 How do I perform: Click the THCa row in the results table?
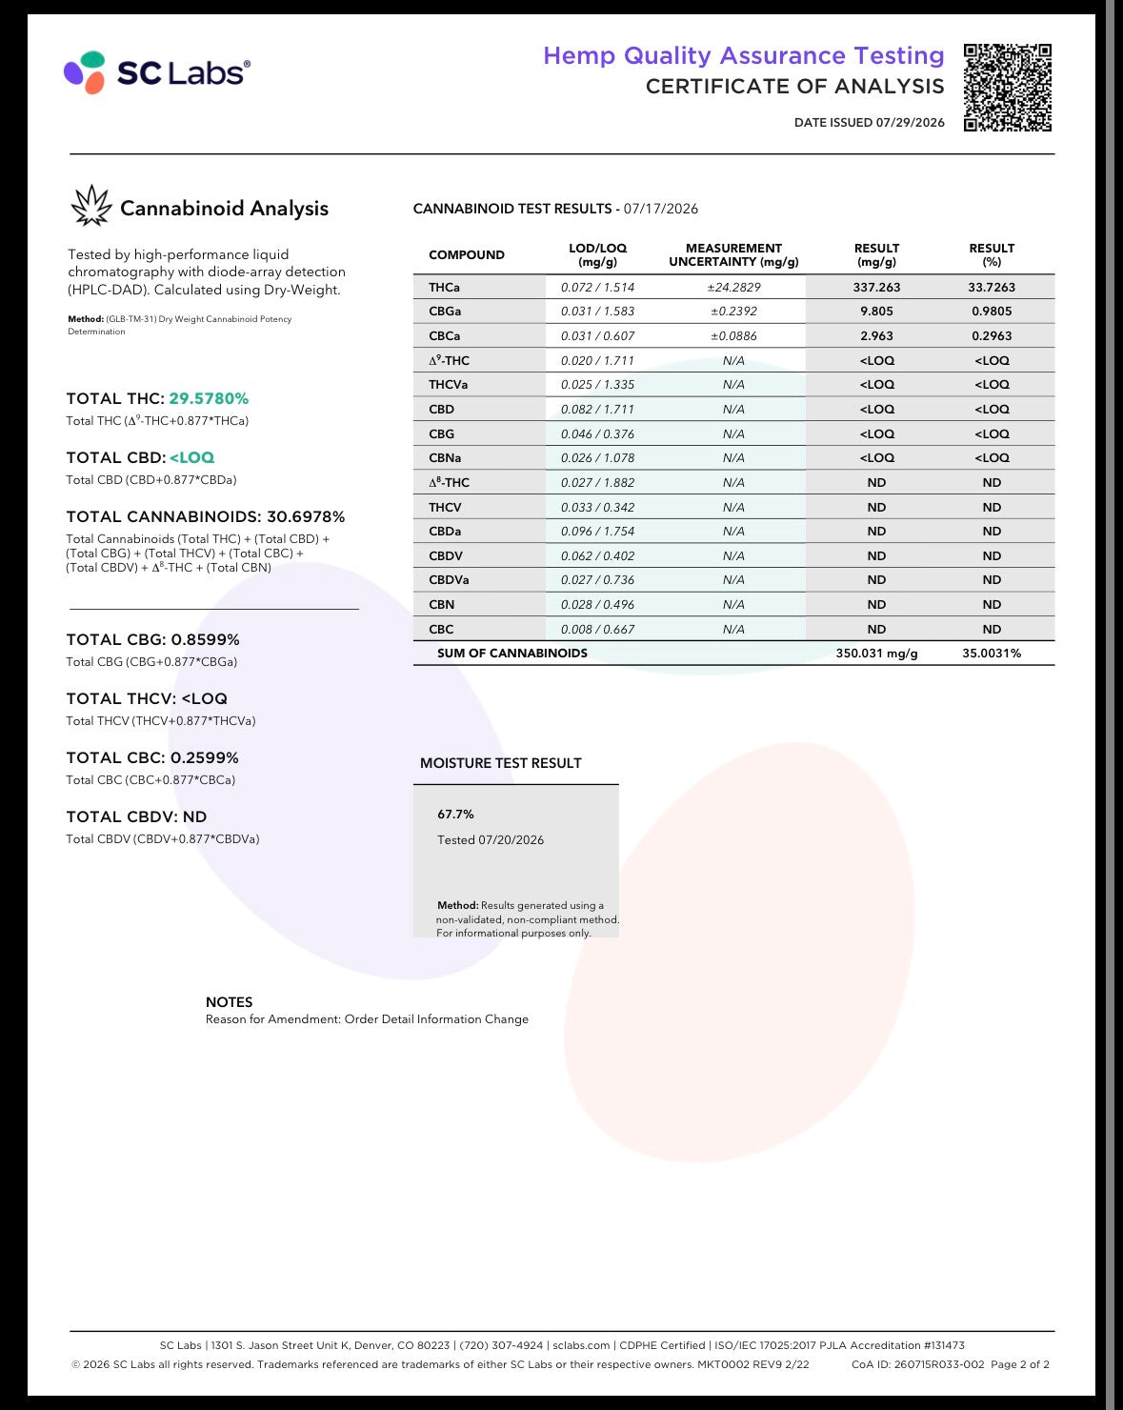733,287
